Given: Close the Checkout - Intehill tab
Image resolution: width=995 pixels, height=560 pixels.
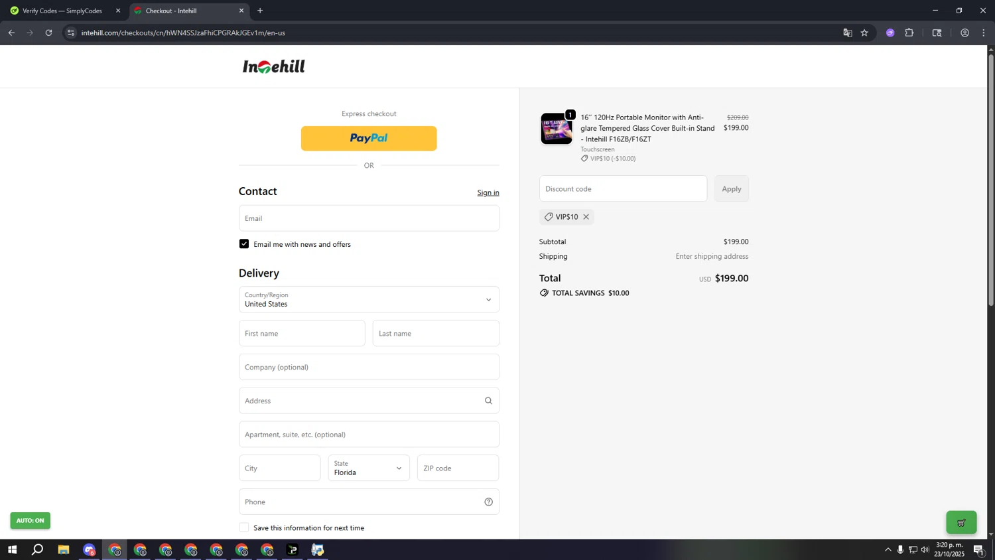Looking at the screenshot, I should pyautogui.click(x=241, y=11).
